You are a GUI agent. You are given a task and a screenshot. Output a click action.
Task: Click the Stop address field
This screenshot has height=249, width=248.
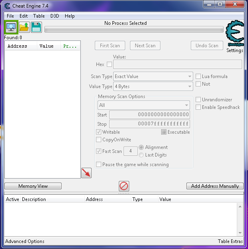coord(150,124)
